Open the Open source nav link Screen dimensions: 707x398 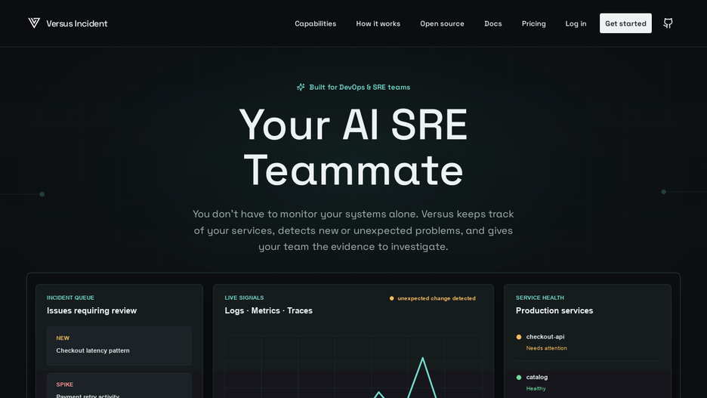coord(442,23)
